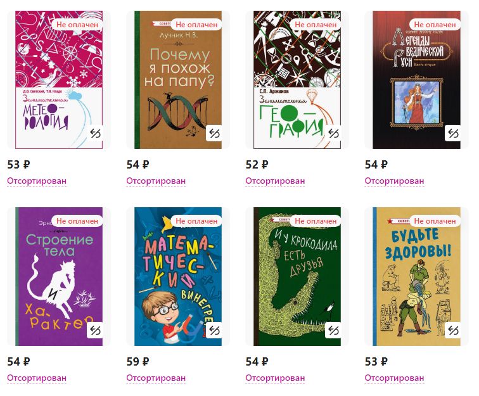Open the Отсортирован status under the 59 ₽ book
Image resolution: width=479 pixels, height=396 pixels.
pos(156,378)
